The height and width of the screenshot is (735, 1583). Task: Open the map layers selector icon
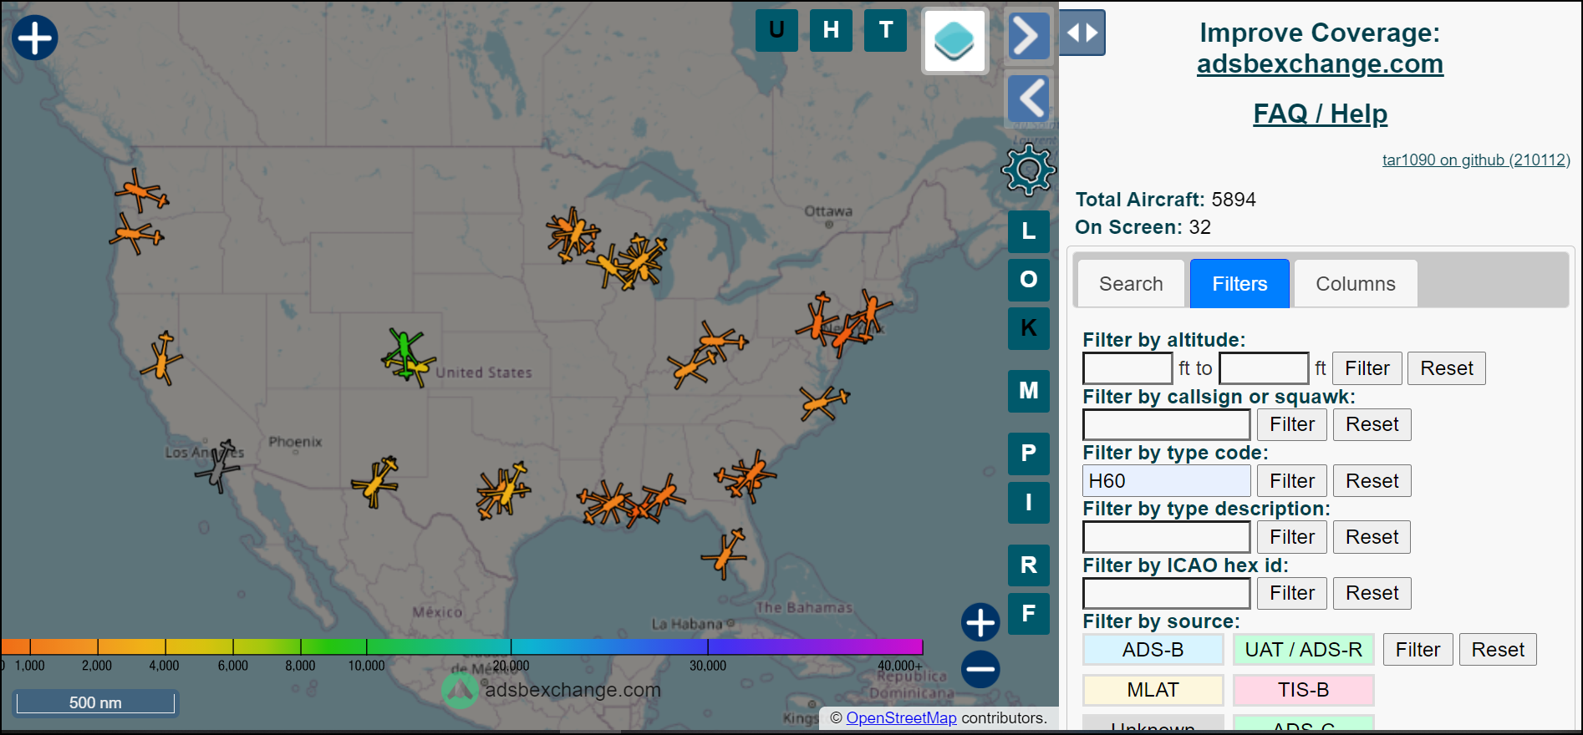pyautogui.click(x=954, y=41)
